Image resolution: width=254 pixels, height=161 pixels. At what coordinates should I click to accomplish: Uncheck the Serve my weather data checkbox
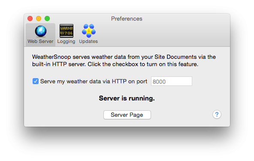[x=36, y=81]
